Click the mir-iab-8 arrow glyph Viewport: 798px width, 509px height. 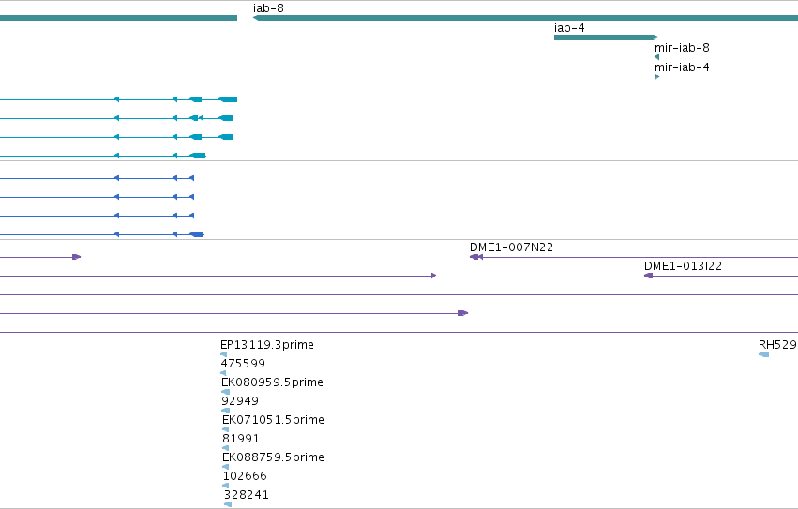(x=656, y=57)
